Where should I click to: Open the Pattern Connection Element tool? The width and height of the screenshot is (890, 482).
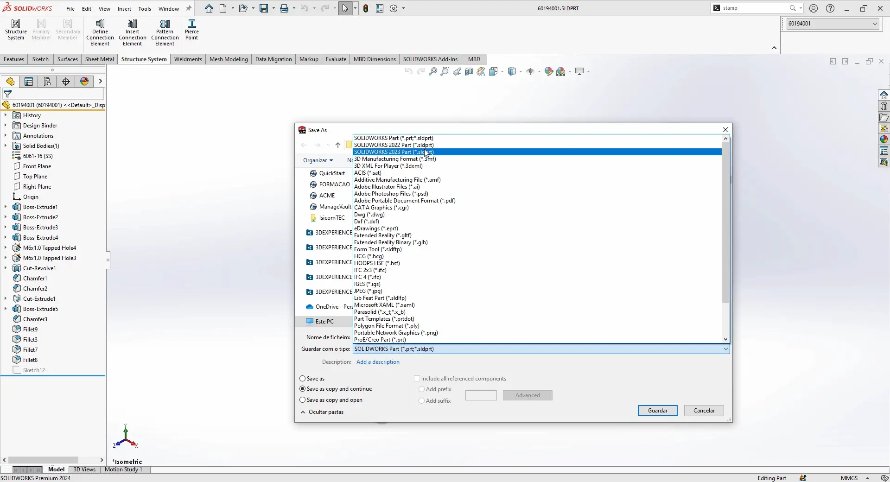click(x=165, y=32)
